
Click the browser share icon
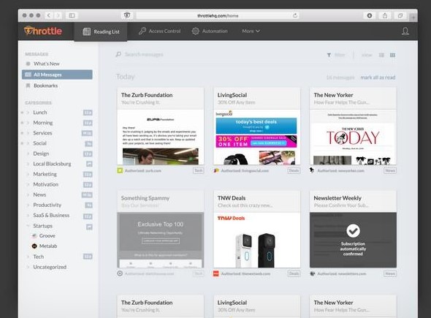point(385,15)
